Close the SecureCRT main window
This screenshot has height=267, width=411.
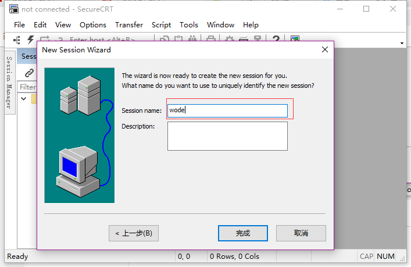(x=393, y=9)
